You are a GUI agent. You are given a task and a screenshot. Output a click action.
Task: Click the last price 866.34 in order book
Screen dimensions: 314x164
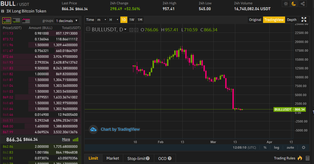(14, 140)
